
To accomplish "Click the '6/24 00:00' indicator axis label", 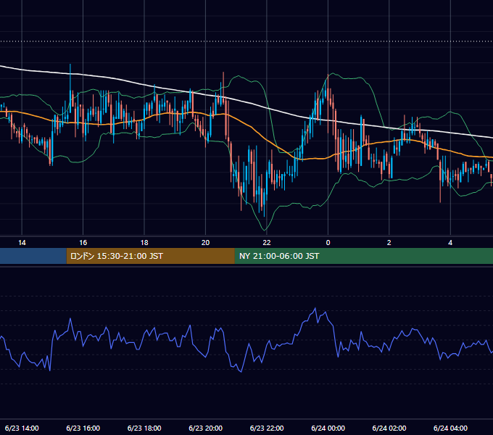I will coord(328,428).
